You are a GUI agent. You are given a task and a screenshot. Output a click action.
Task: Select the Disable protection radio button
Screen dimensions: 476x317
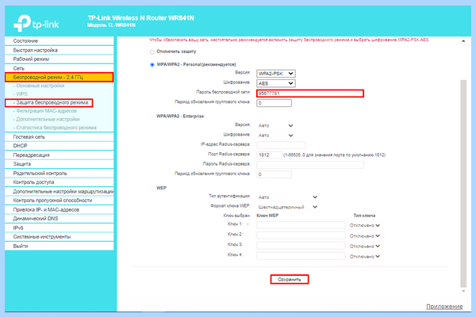coord(152,52)
